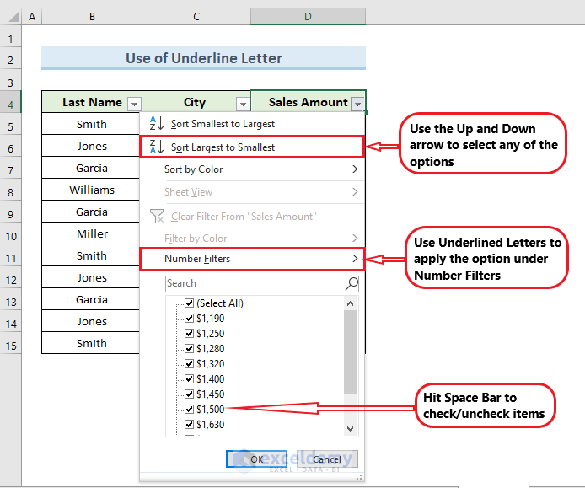Screen dimensions: 585x488
Task: Click the "Use of Underline Letter" title cell
Action: pyautogui.click(x=203, y=58)
